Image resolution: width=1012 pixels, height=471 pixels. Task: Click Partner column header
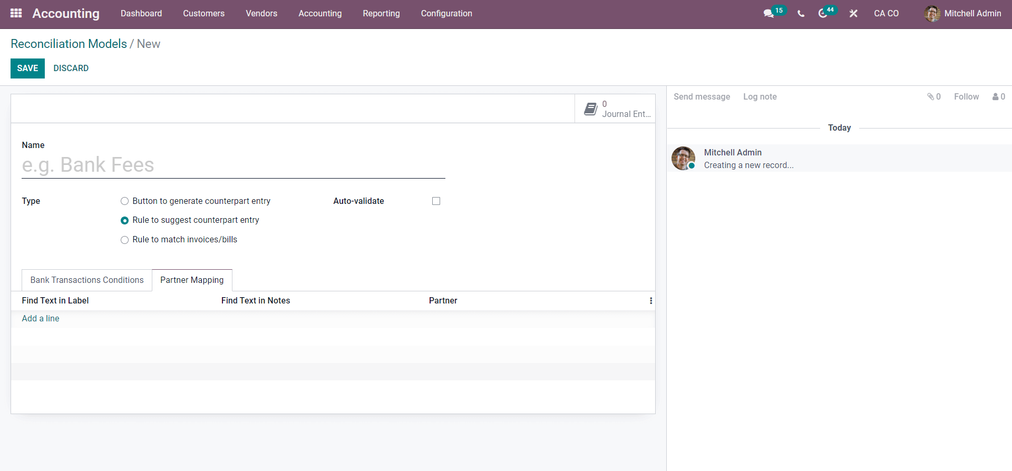(443, 301)
